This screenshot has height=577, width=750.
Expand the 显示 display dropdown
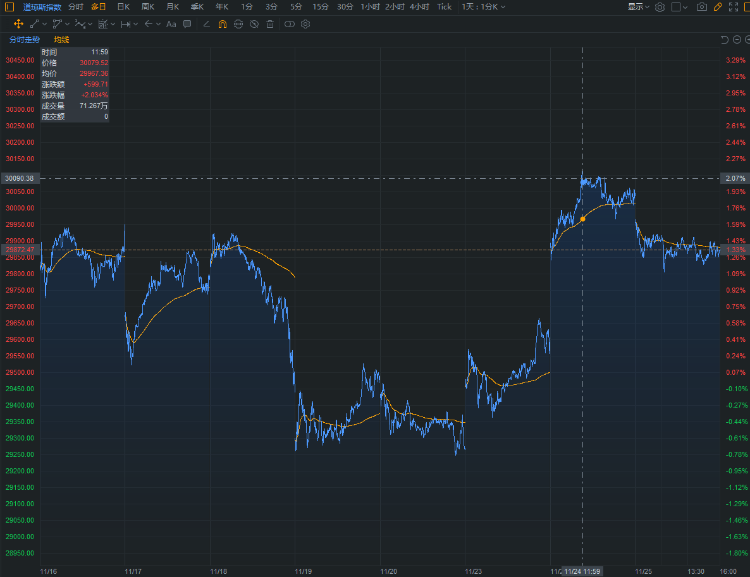(x=639, y=7)
